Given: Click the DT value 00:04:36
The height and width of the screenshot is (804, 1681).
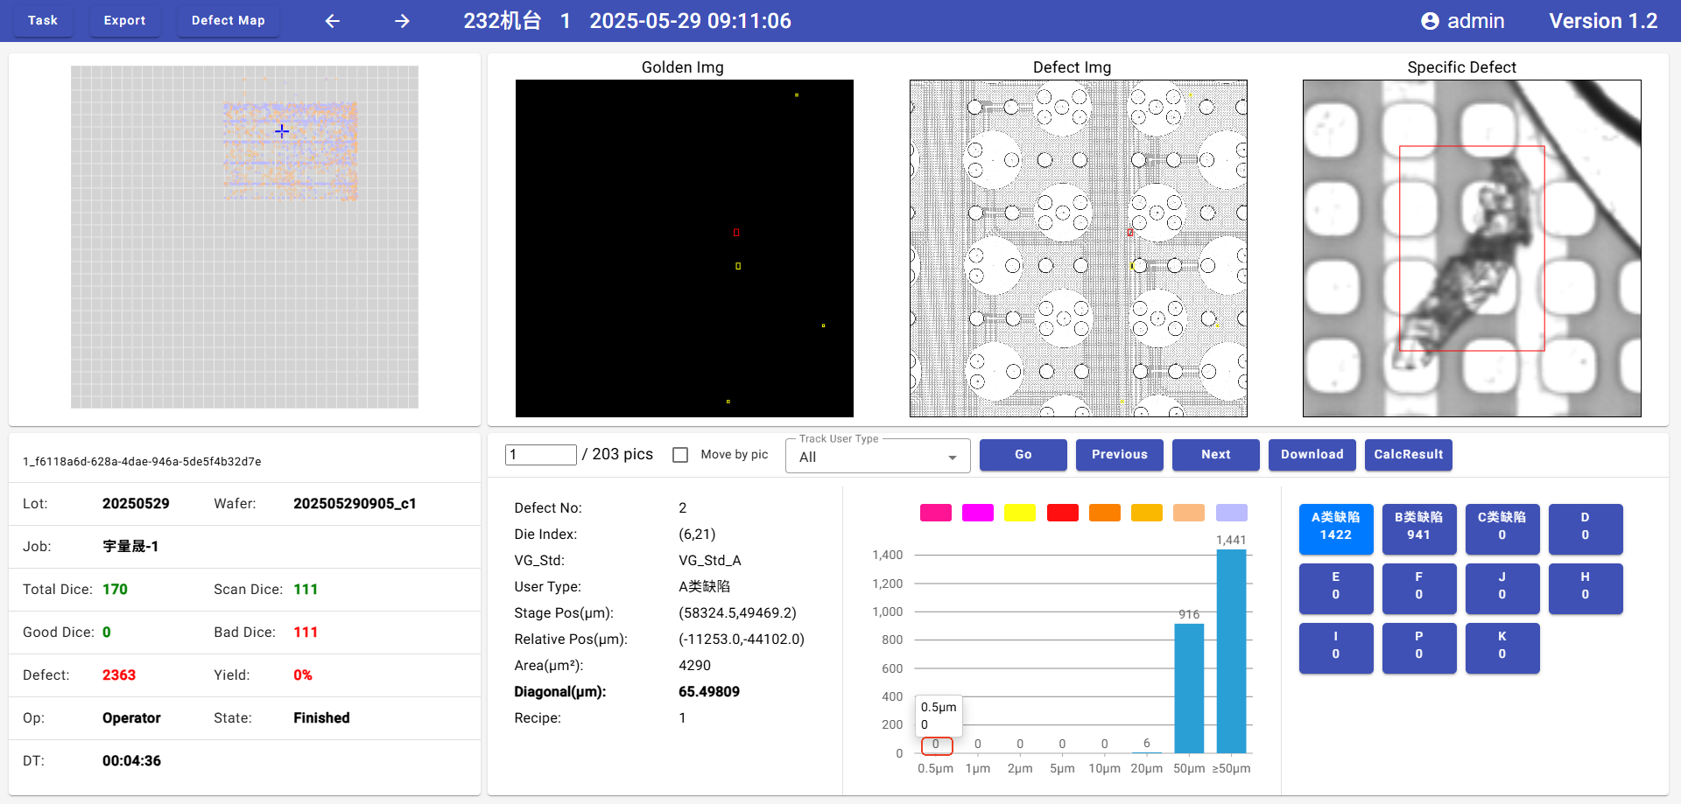Looking at the screenshot, I should click(131, 761).
